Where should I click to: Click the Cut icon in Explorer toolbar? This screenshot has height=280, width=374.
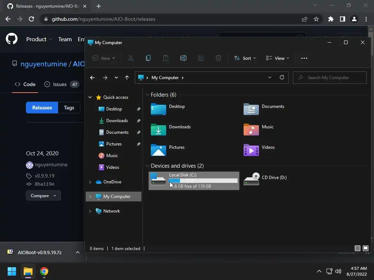click(131, 58)
